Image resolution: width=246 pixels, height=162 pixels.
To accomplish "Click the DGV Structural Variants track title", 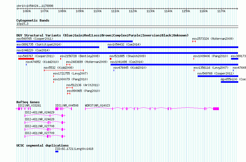I will [x=103, y=35].
